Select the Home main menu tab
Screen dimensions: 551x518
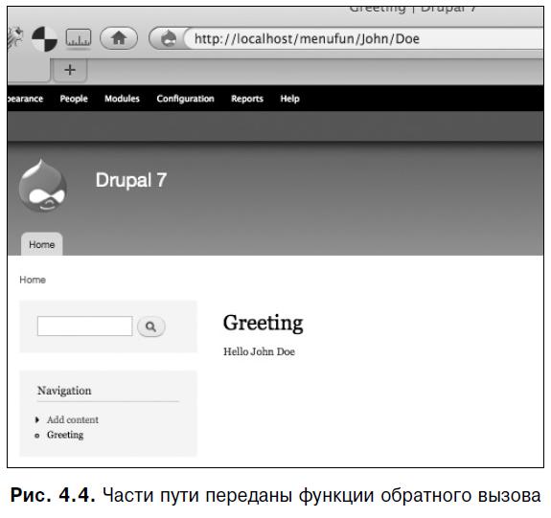[42, 244]
